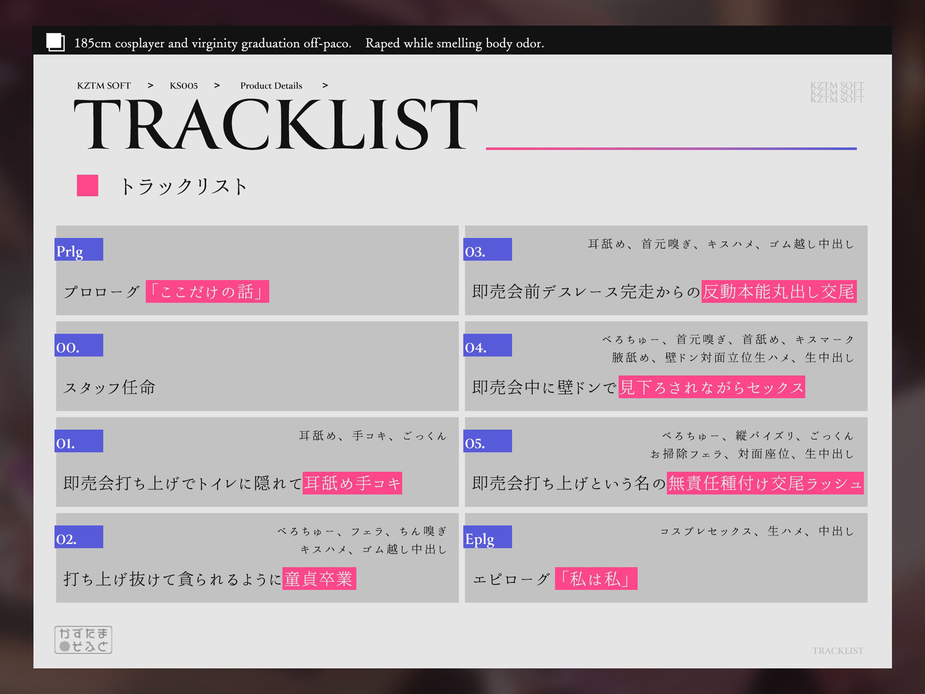Screen dimensions: 925x694
Task: Expand the arrow after KS005 breadcrumb
Action: tap(217, 86)
